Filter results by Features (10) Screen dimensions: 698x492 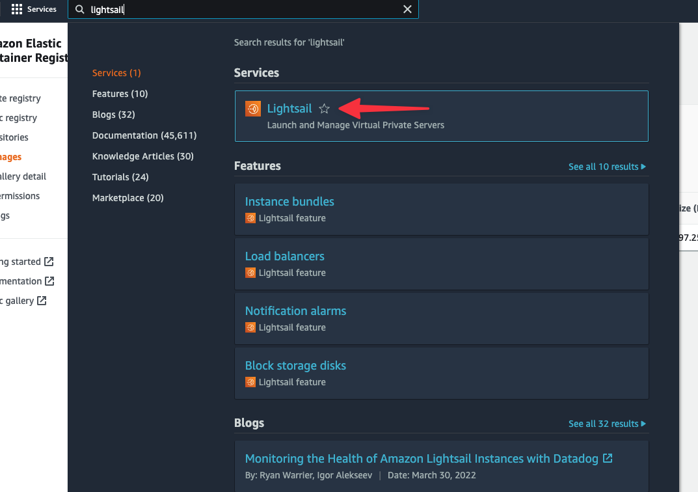pos(120,94)
